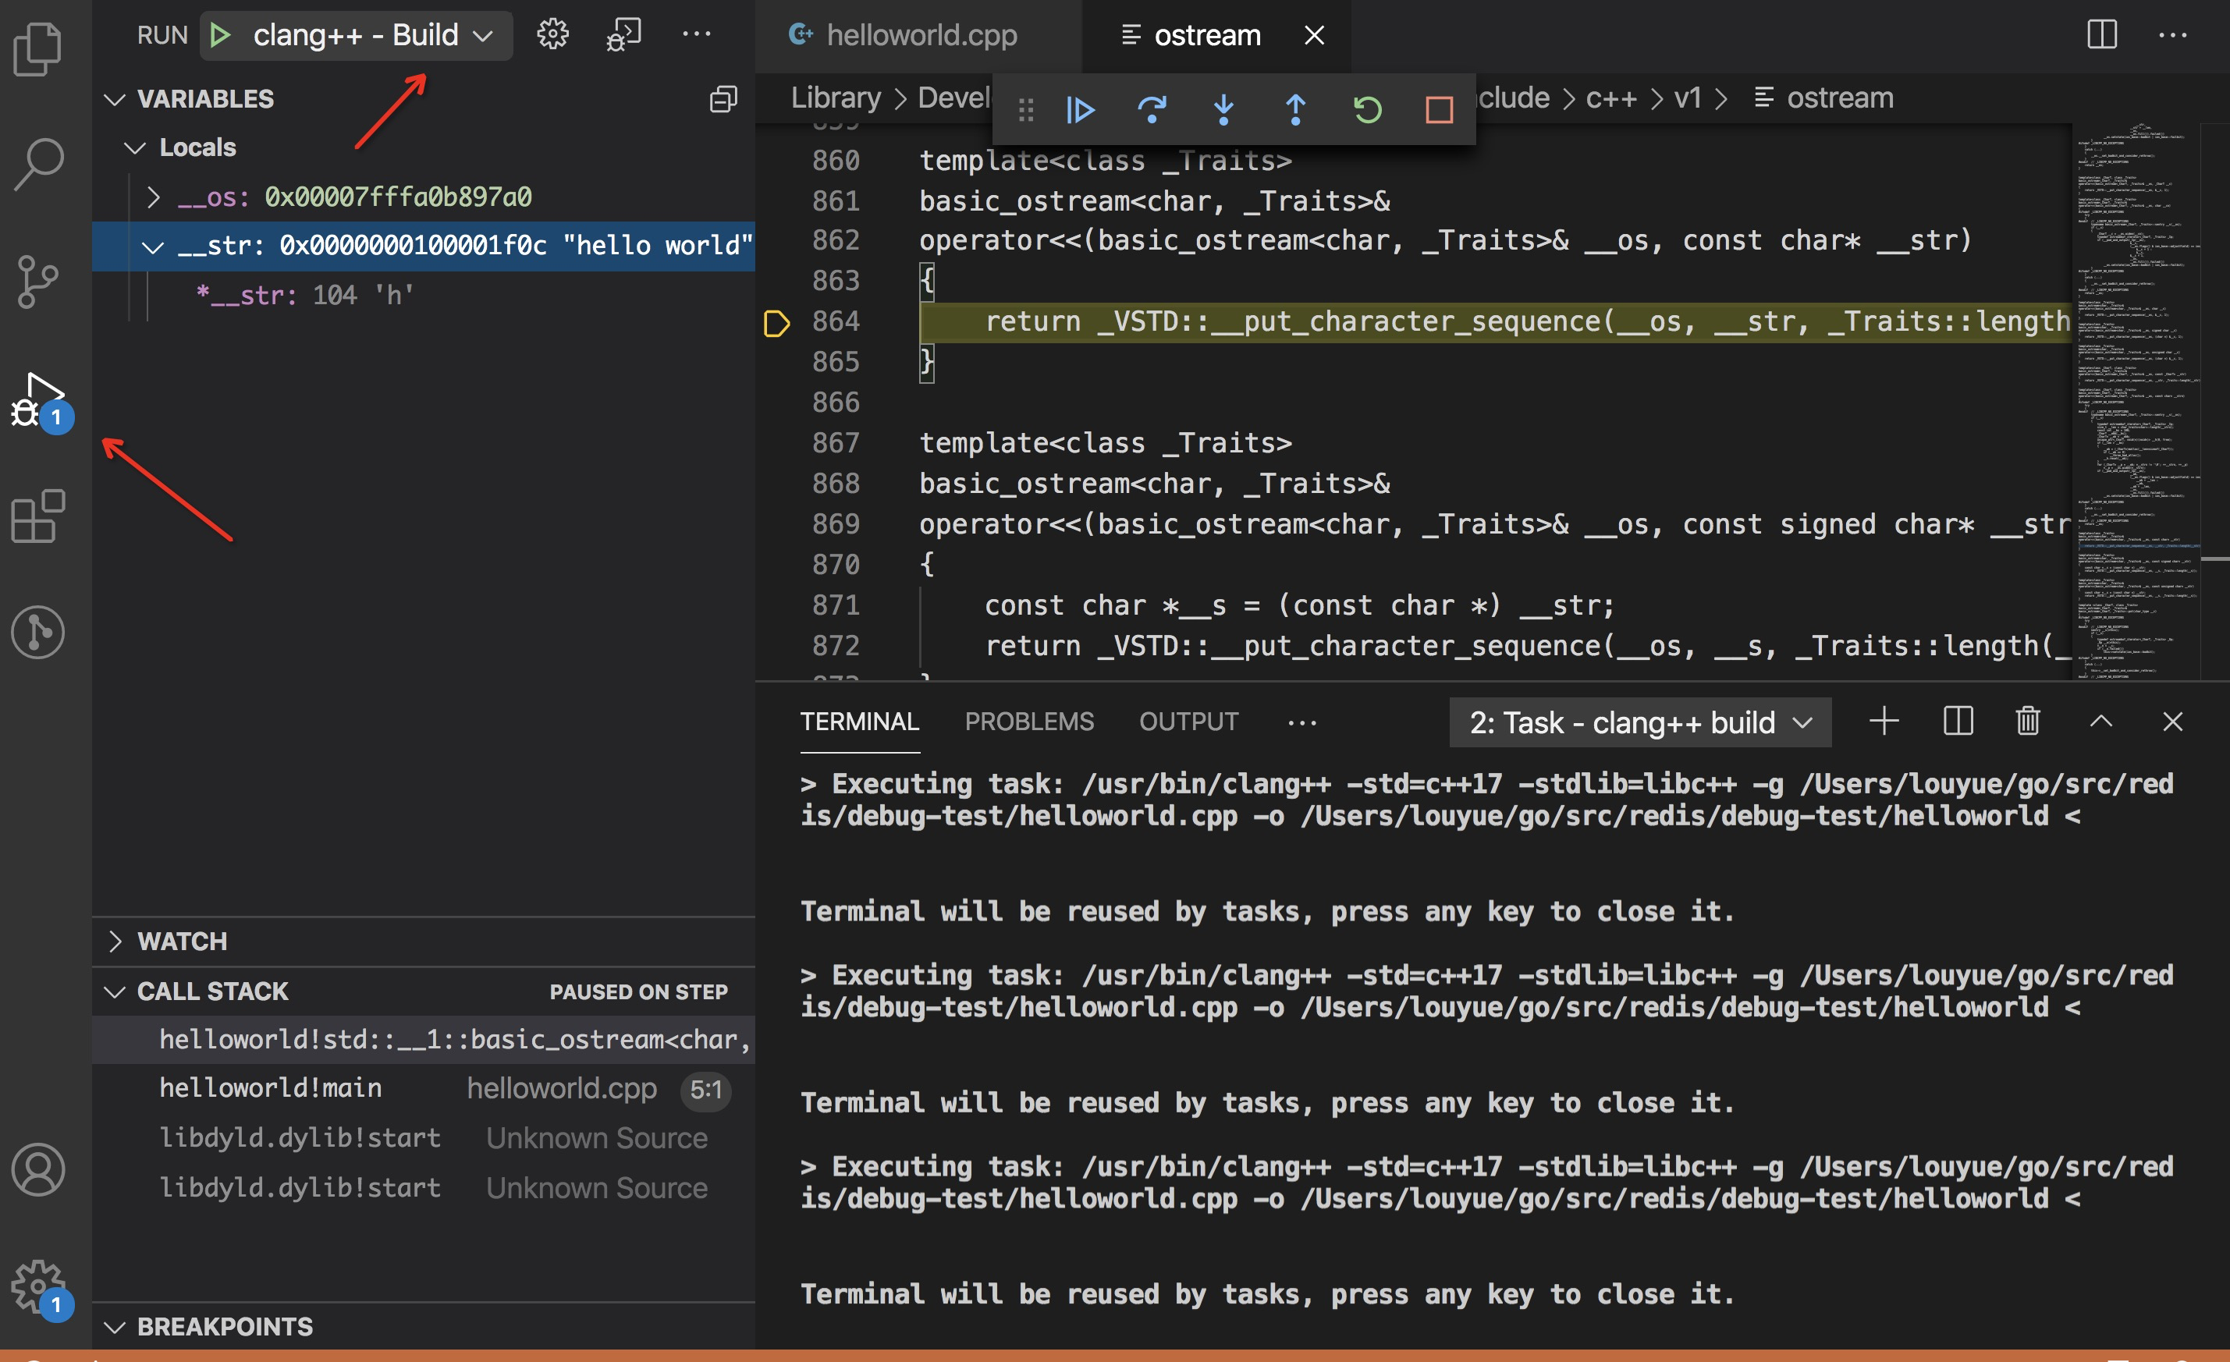Close the ostream editor tab
This screenshot has width=2230, height=1362.
(x=1314, y=35)
